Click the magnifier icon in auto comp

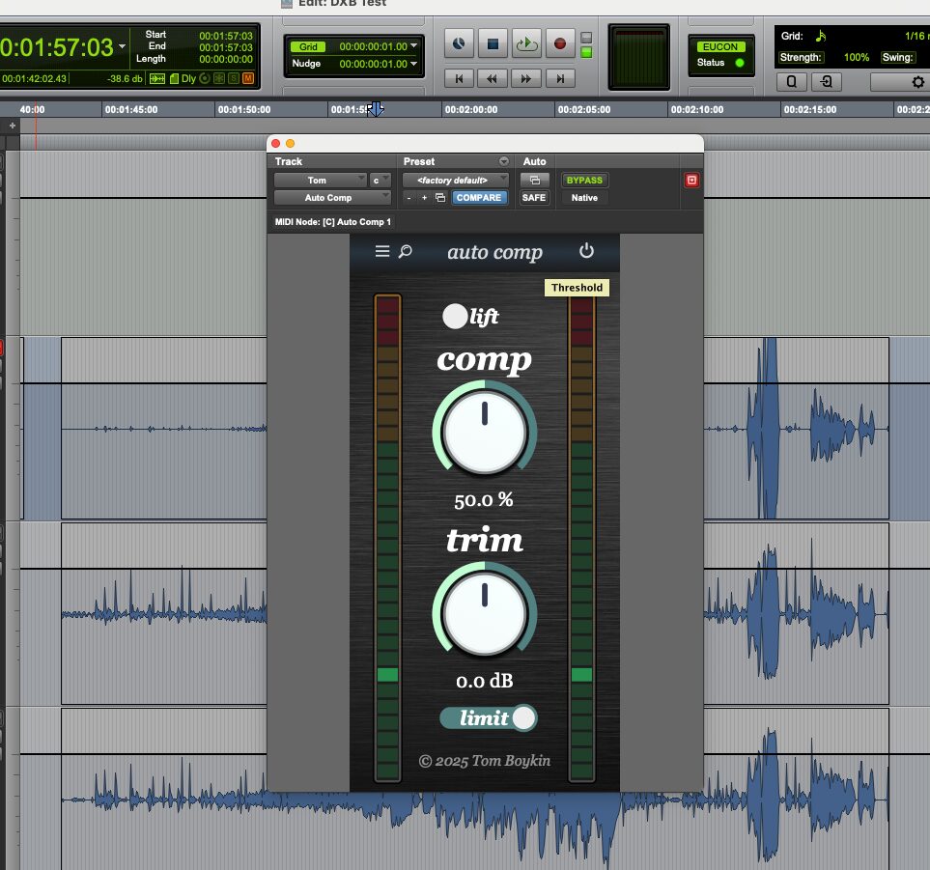click(x=405, y=251)
